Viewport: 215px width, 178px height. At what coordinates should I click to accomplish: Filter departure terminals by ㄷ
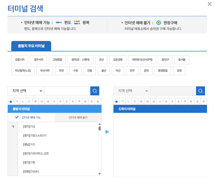tap(29, 102)
